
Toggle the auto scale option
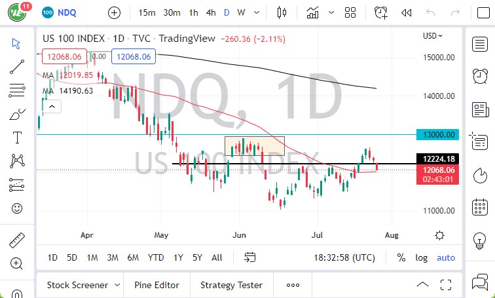tap(446, 257)
